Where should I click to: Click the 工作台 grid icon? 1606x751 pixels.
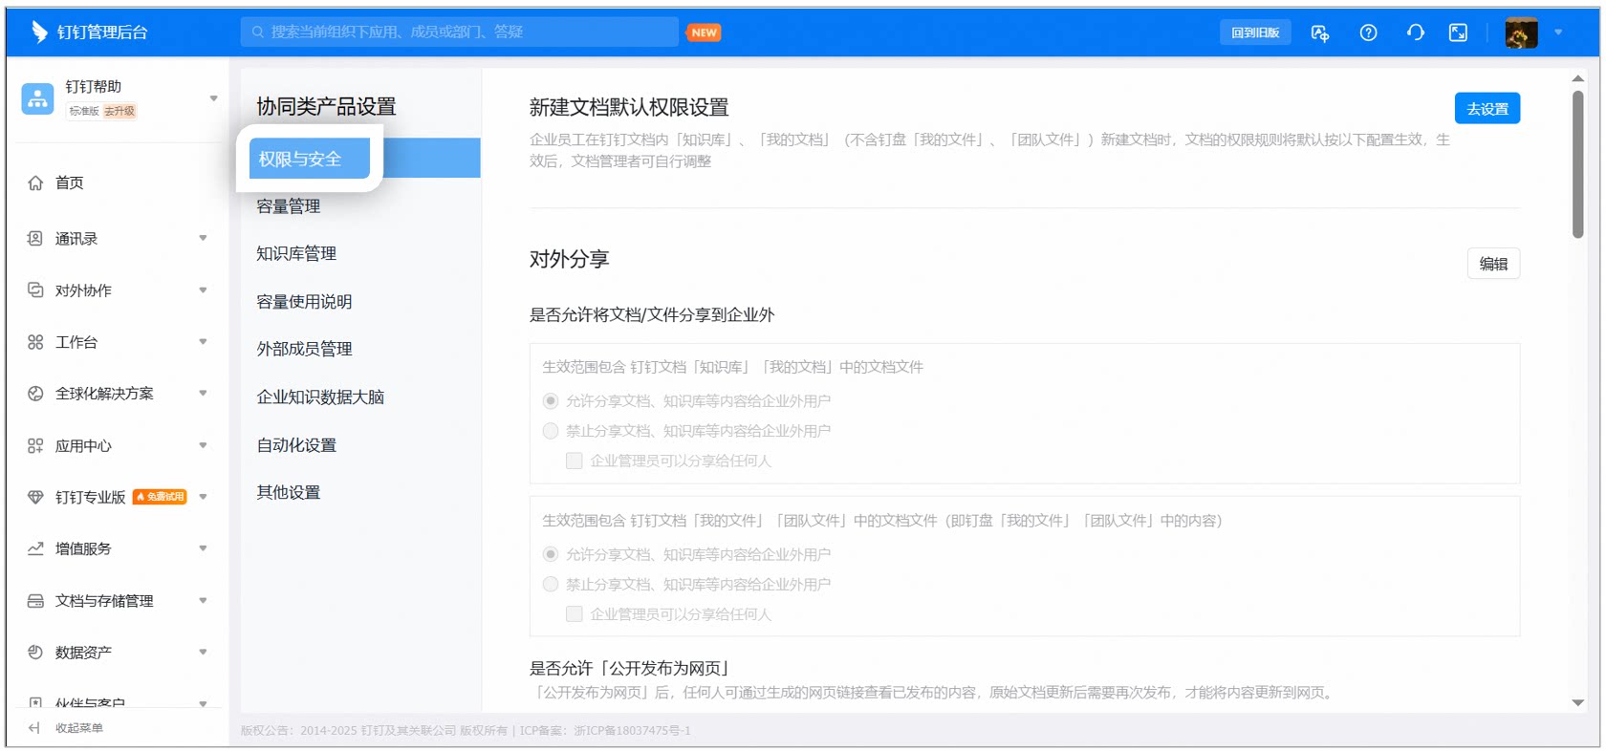[x=35, y=342]
